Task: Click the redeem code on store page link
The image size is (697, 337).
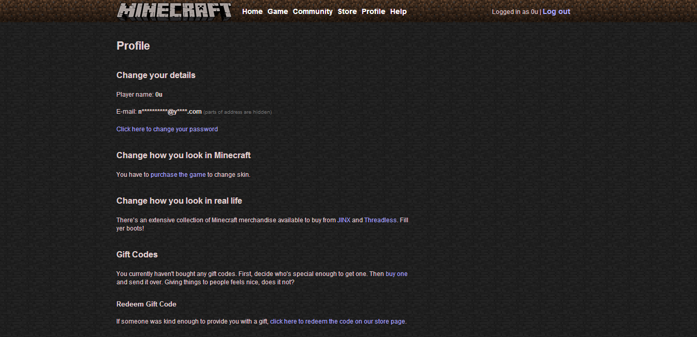Action: (x=337, y=321)
